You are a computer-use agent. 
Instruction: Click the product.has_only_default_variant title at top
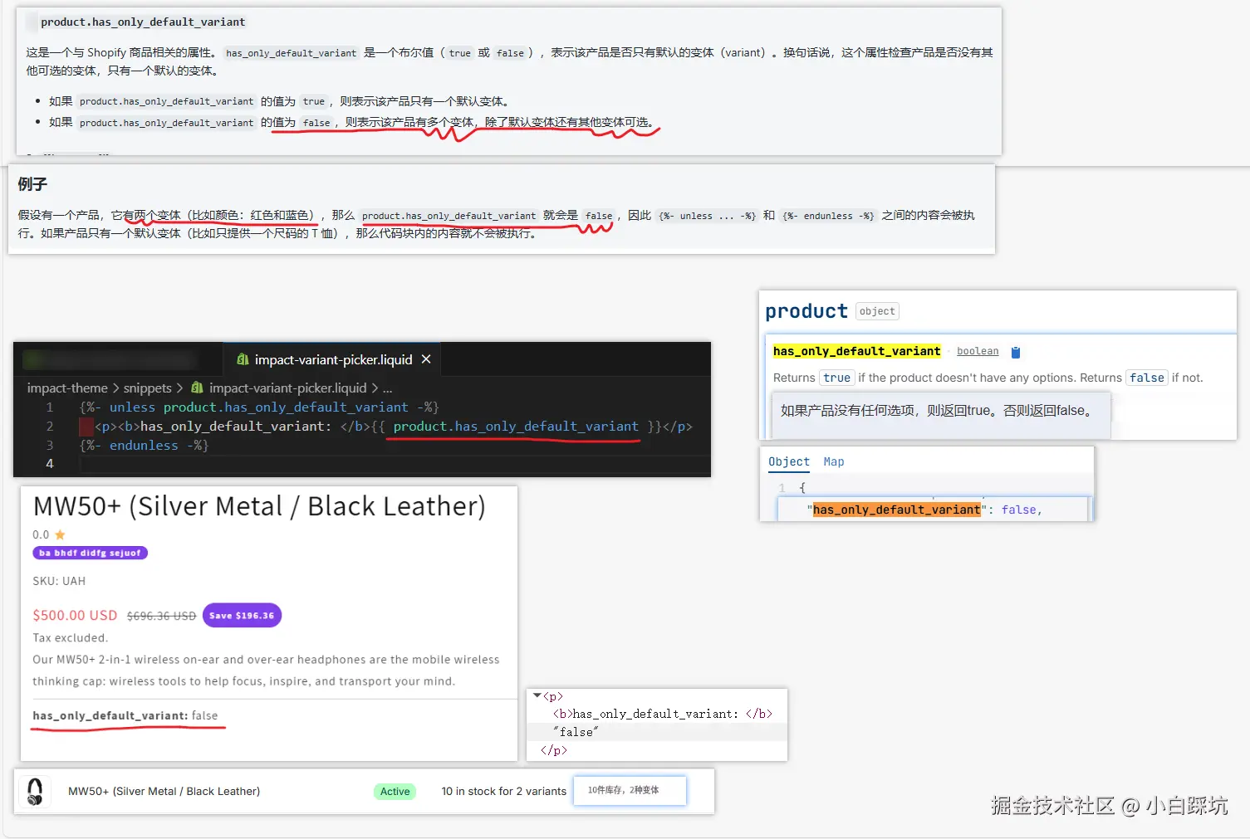click(x=143, y=22)
